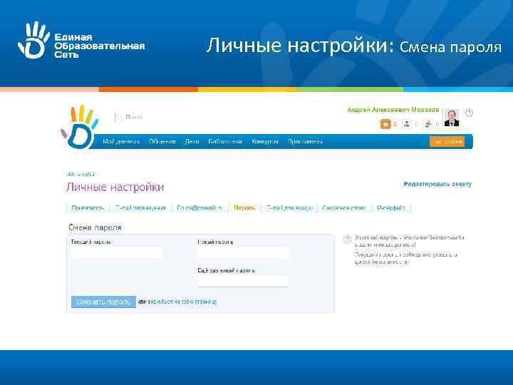Switch to the Интерфейс tab
Viewport: 513px width, 385px height.
coord(391,208)
